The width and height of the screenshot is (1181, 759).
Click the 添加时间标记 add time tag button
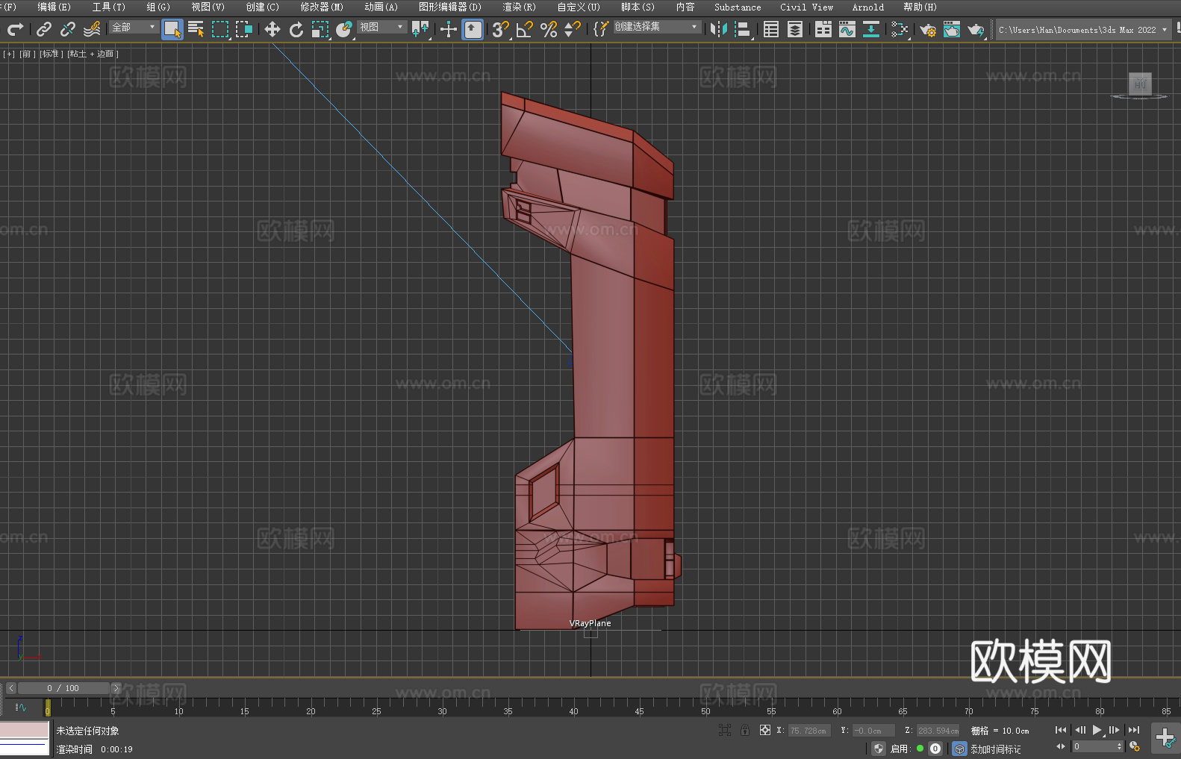click(995, 749)
